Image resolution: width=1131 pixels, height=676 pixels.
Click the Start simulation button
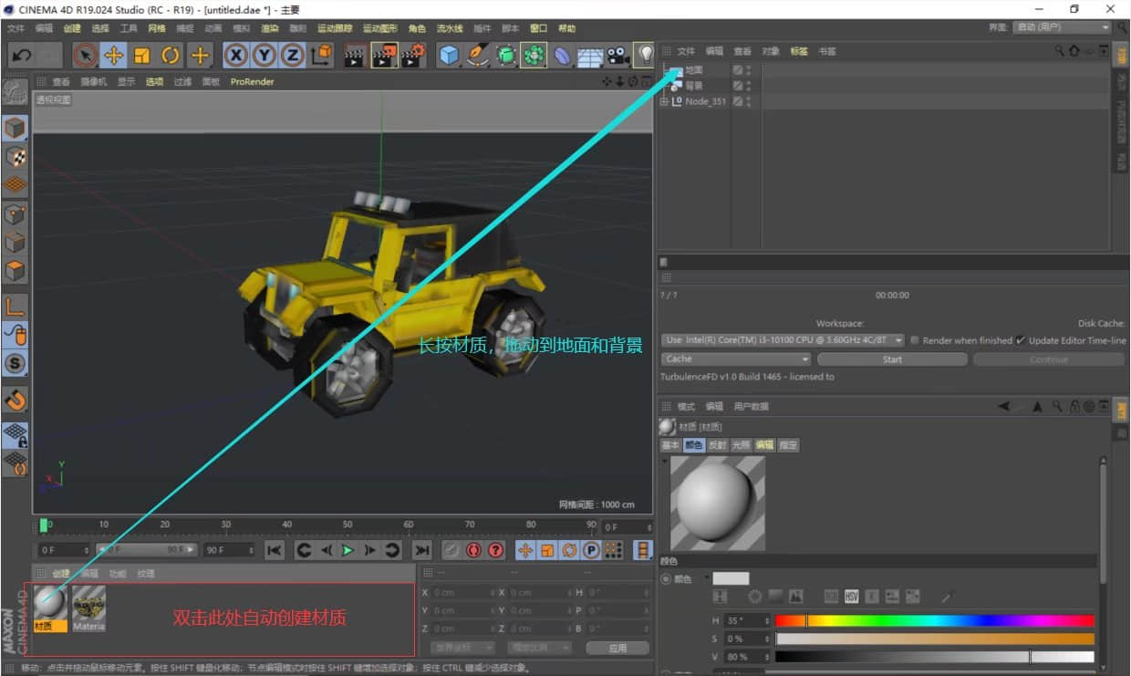pos(892,359)
